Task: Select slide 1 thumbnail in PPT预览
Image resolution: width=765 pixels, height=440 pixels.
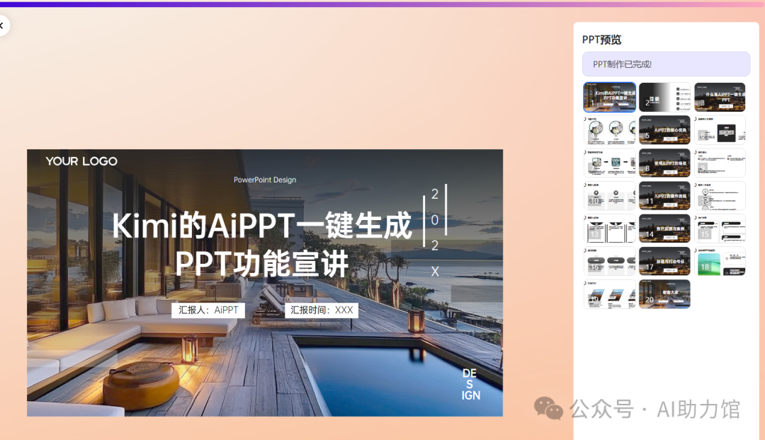Action: click(609, 97)
